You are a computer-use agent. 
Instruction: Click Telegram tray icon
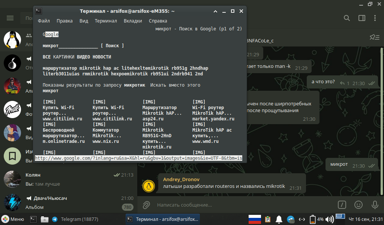pos(291,219)
